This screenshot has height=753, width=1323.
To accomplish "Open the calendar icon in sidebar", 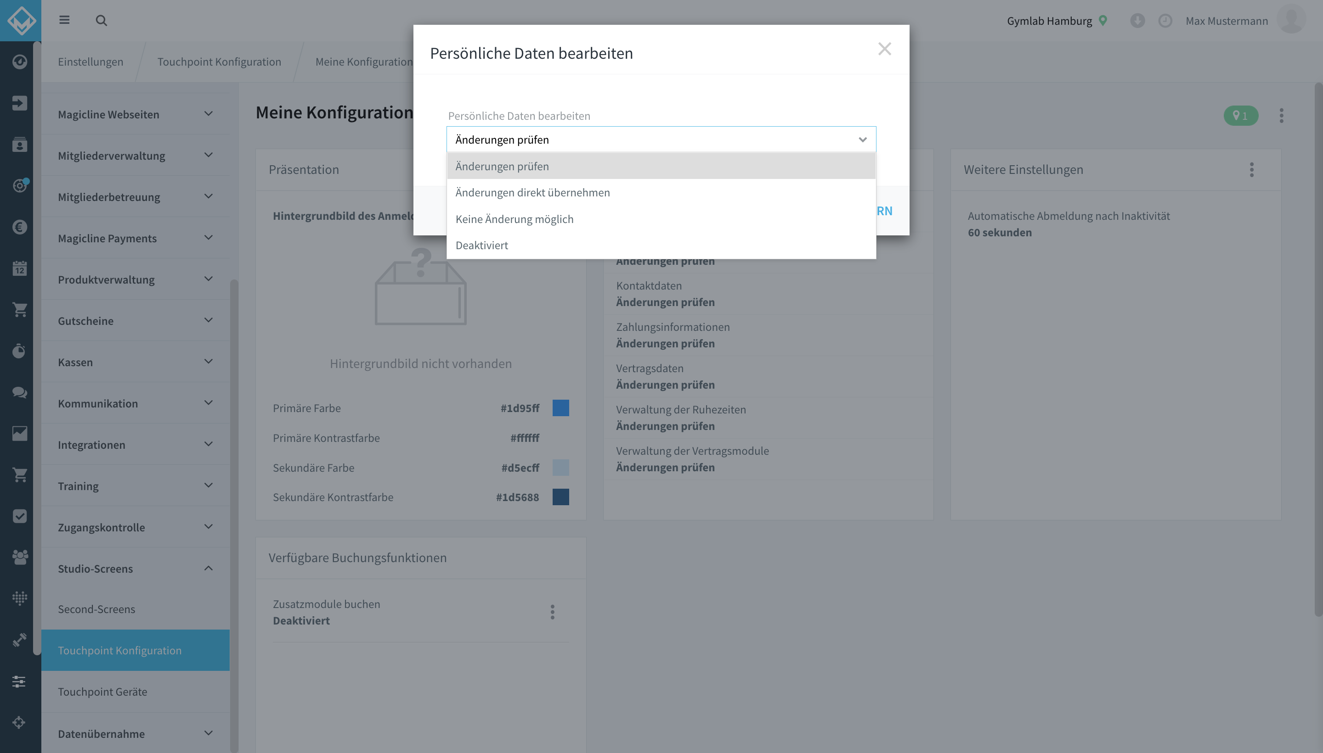I will [x=20, y=268].
